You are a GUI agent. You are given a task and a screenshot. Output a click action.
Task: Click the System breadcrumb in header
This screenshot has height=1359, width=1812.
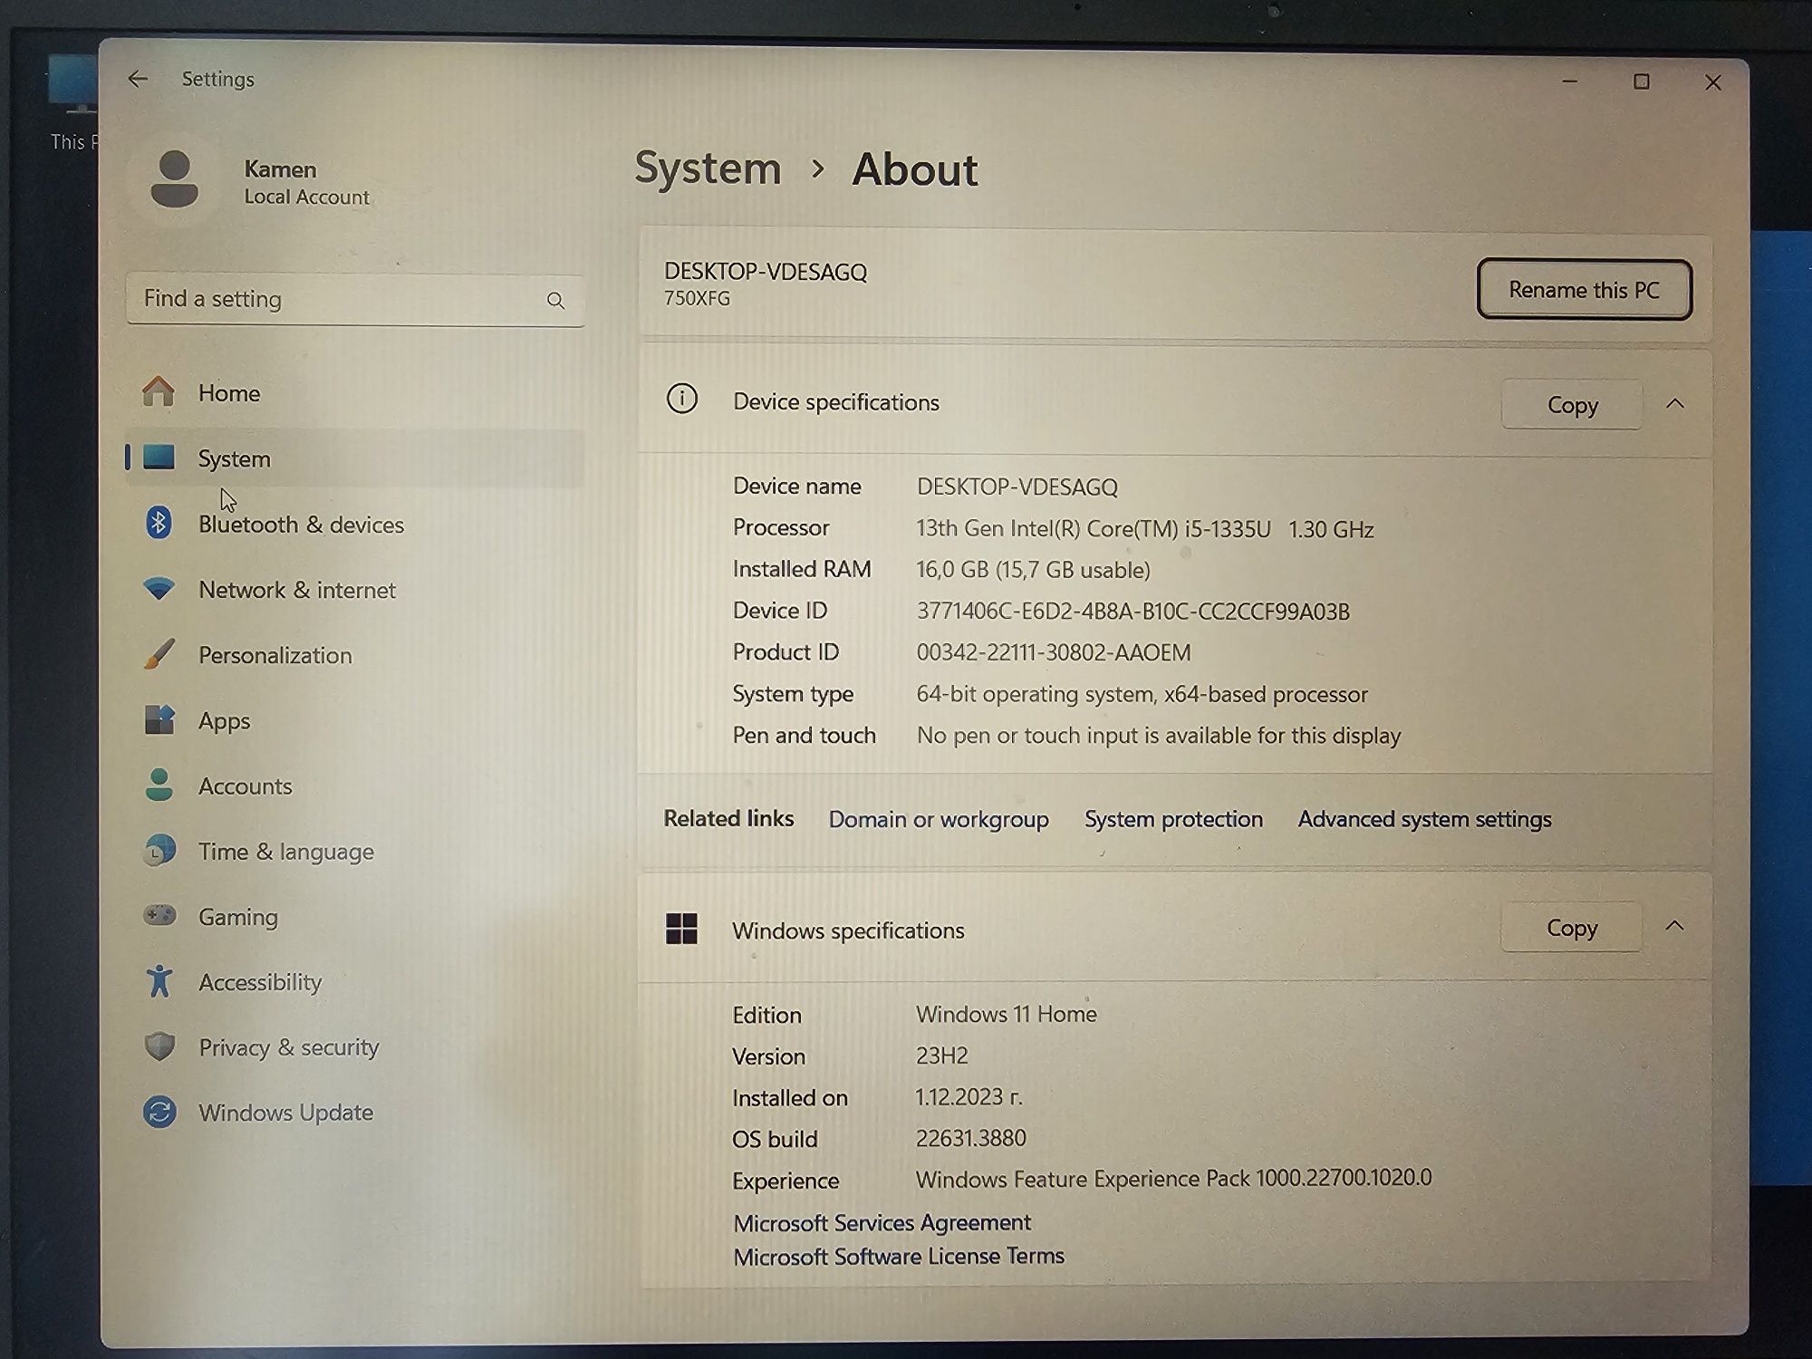(708, 169)
